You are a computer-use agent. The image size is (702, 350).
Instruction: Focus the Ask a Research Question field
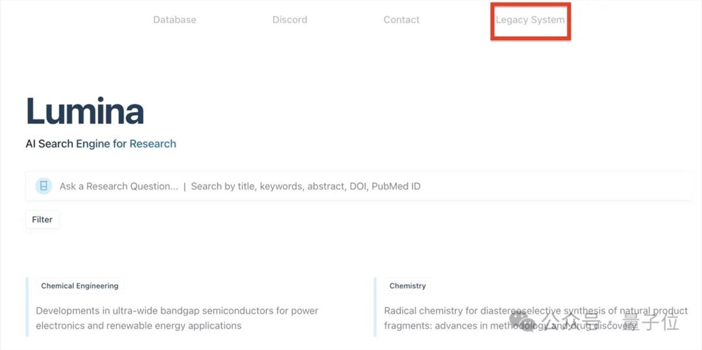pyautogui.click(x=119, y=186)
